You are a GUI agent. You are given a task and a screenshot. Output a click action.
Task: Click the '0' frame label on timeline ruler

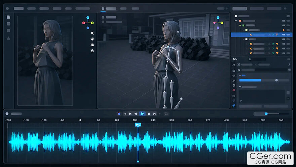tap(80, 120)
